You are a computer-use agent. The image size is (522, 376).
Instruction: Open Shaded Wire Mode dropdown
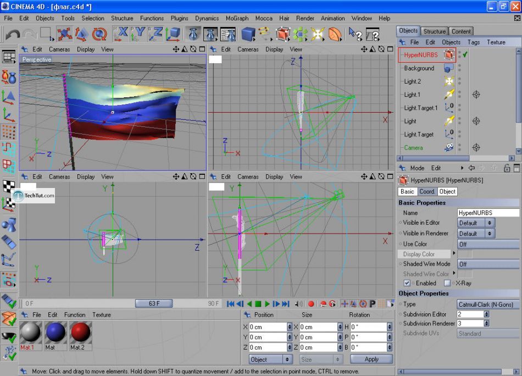[488, 264]
